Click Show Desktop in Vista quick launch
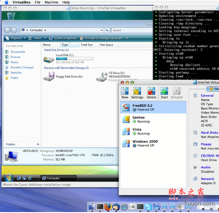Screen dimensions: 219x213 (19, 178)
